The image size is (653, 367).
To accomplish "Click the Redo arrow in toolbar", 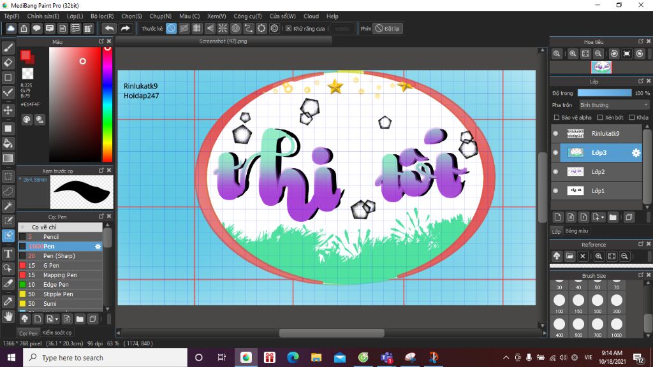I will pyautogui.click(x=126, y=28).
